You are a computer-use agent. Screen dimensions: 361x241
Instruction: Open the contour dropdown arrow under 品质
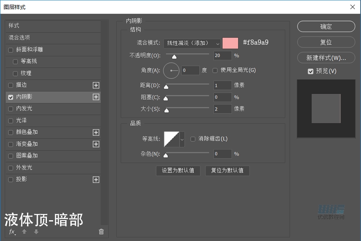(x=182, y=139)
